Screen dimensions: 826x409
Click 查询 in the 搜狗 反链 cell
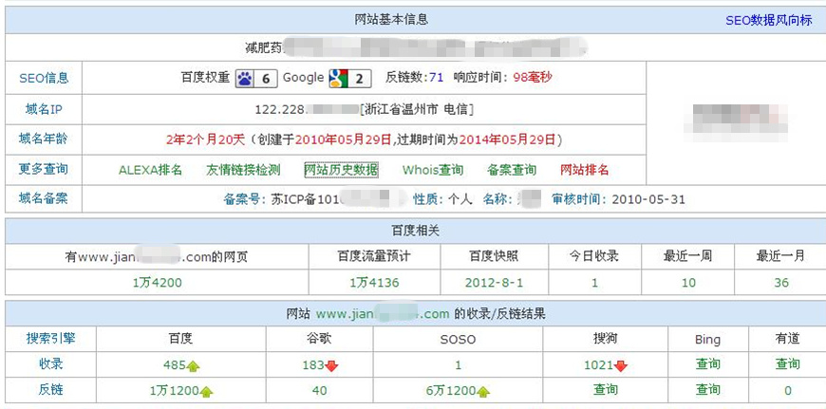pyautogui.click(x=606, y=389)
